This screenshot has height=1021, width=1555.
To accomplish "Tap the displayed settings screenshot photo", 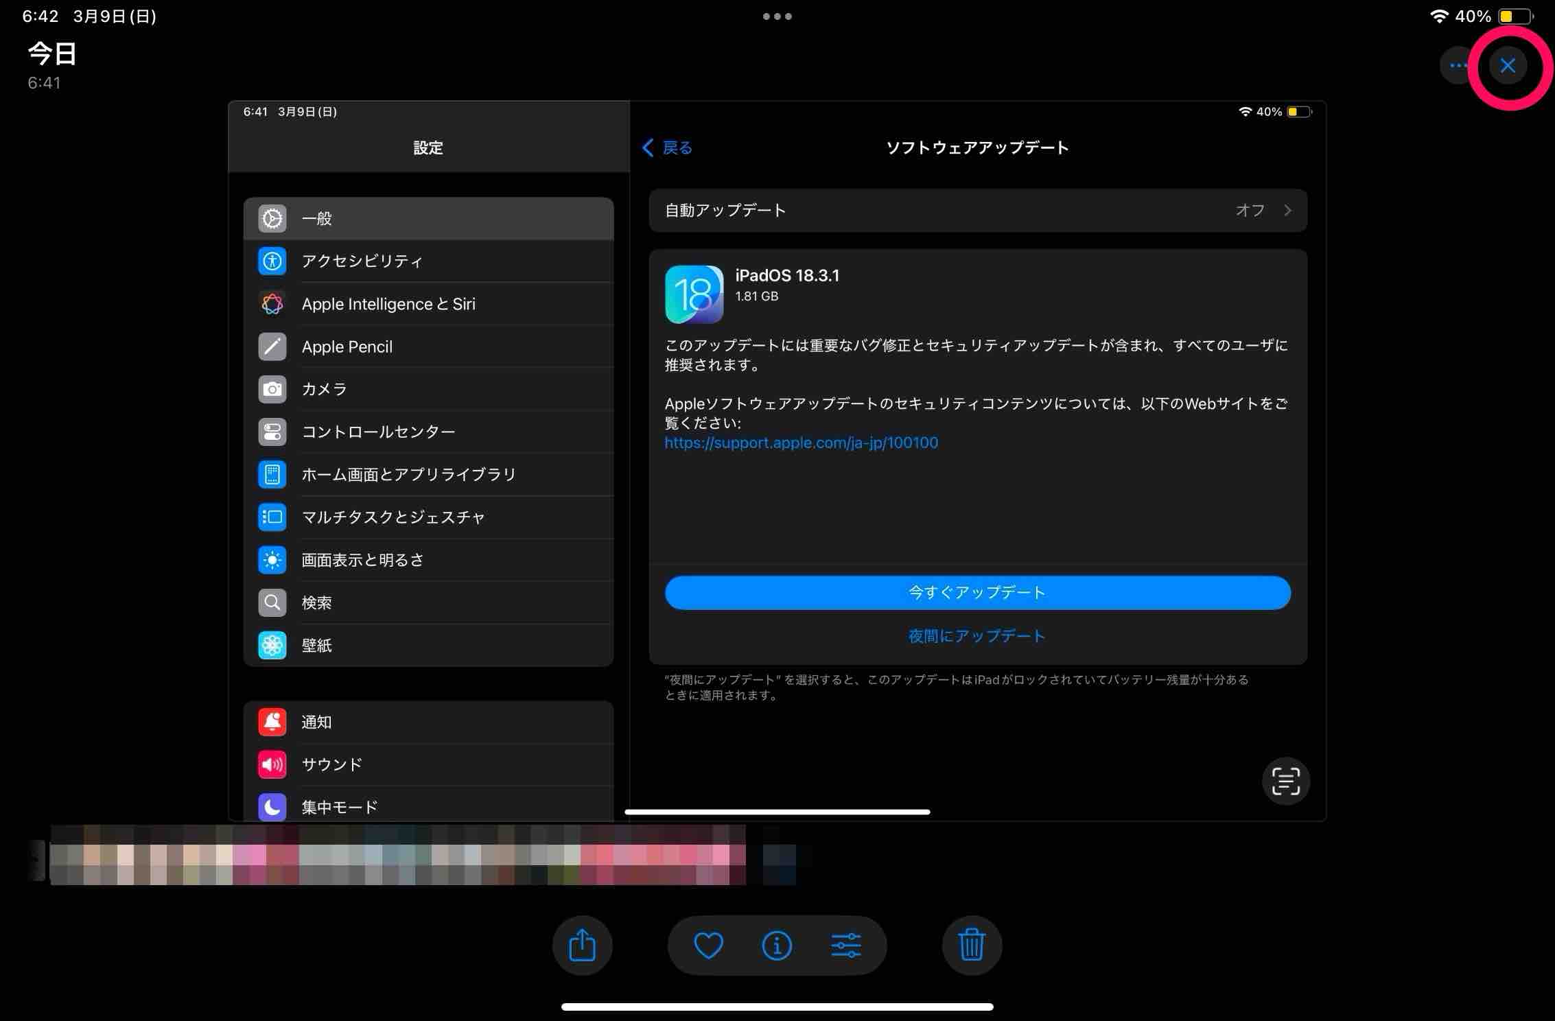I will (777, 460).
